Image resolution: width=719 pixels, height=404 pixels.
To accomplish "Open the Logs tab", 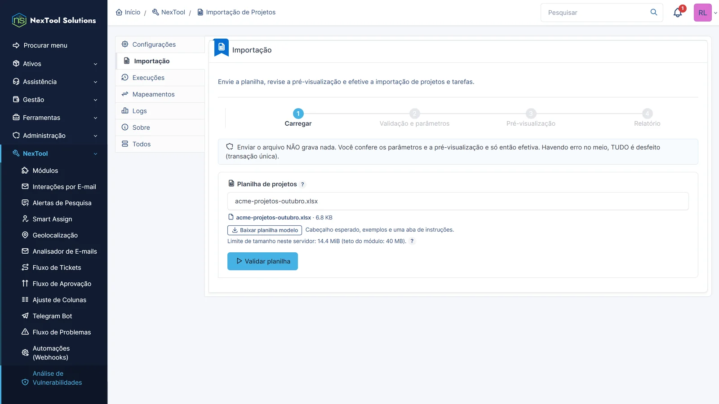I will click(160, 111).
